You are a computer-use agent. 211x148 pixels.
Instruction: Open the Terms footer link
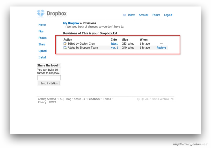point(107,99)
